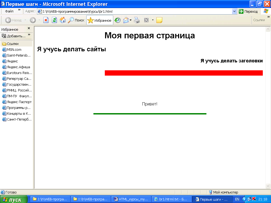The width and height of the screenshot is (271, 203).
Task: Click the Kaspersky tray icon
Action: click(x=254, y=199)
